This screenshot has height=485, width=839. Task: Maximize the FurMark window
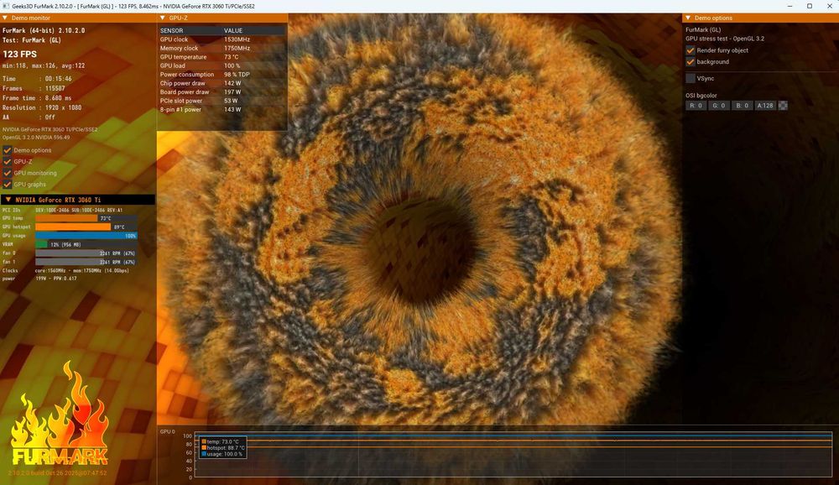point(810,6)
